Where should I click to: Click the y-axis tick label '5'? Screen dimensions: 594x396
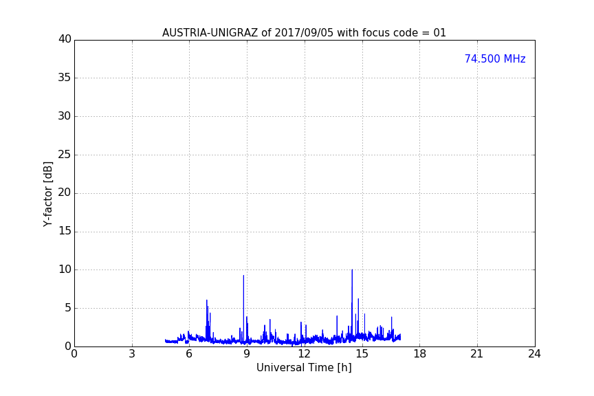68,308
